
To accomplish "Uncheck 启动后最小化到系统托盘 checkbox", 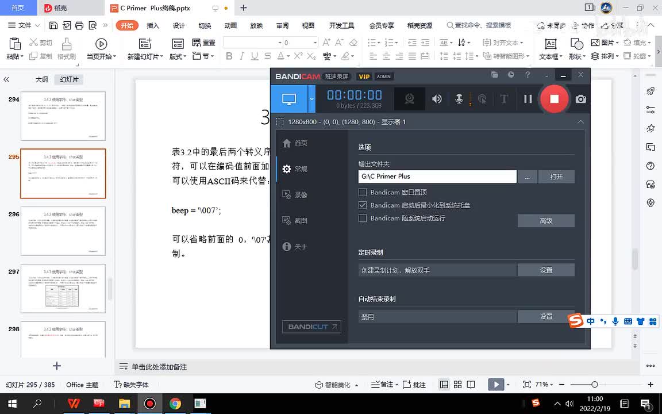I will click(362, 205).
